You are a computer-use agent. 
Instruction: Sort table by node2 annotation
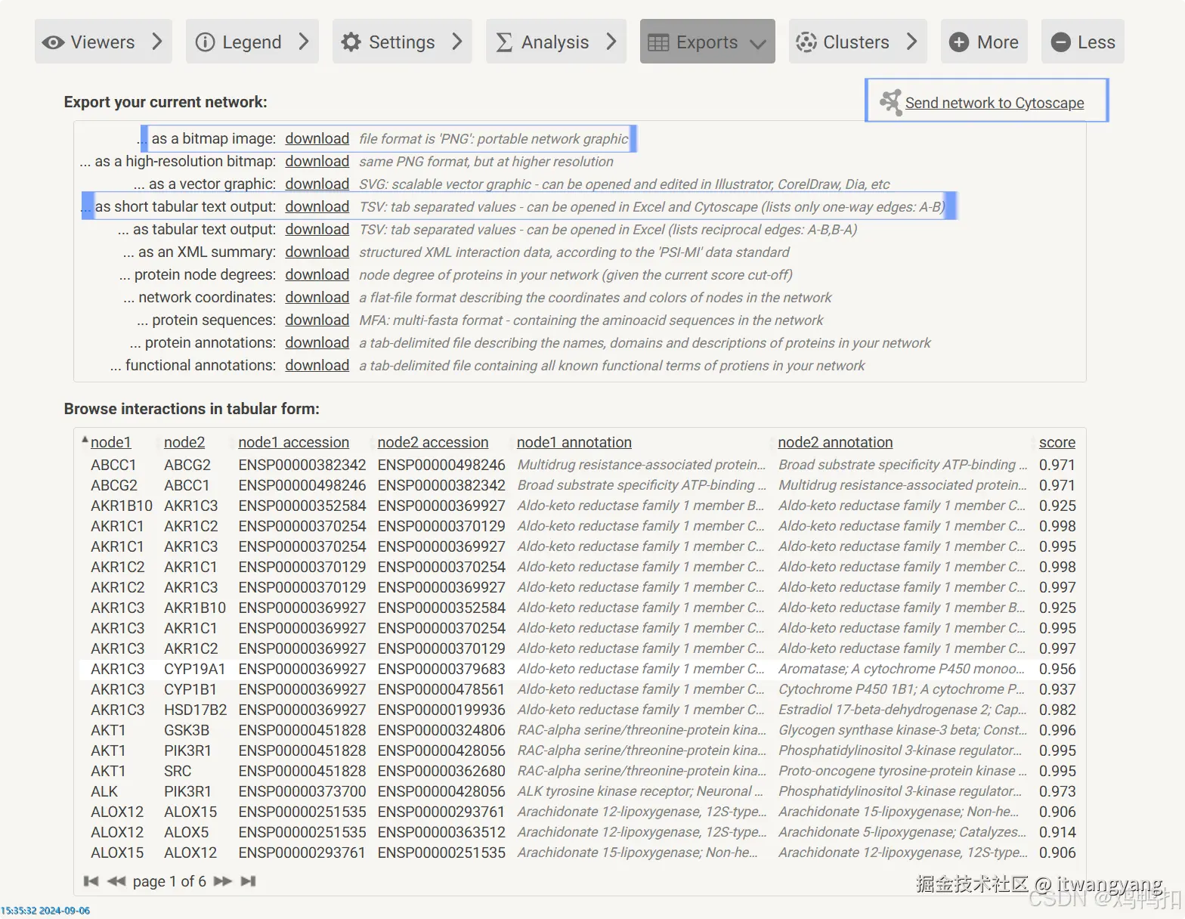click(835, 442)
